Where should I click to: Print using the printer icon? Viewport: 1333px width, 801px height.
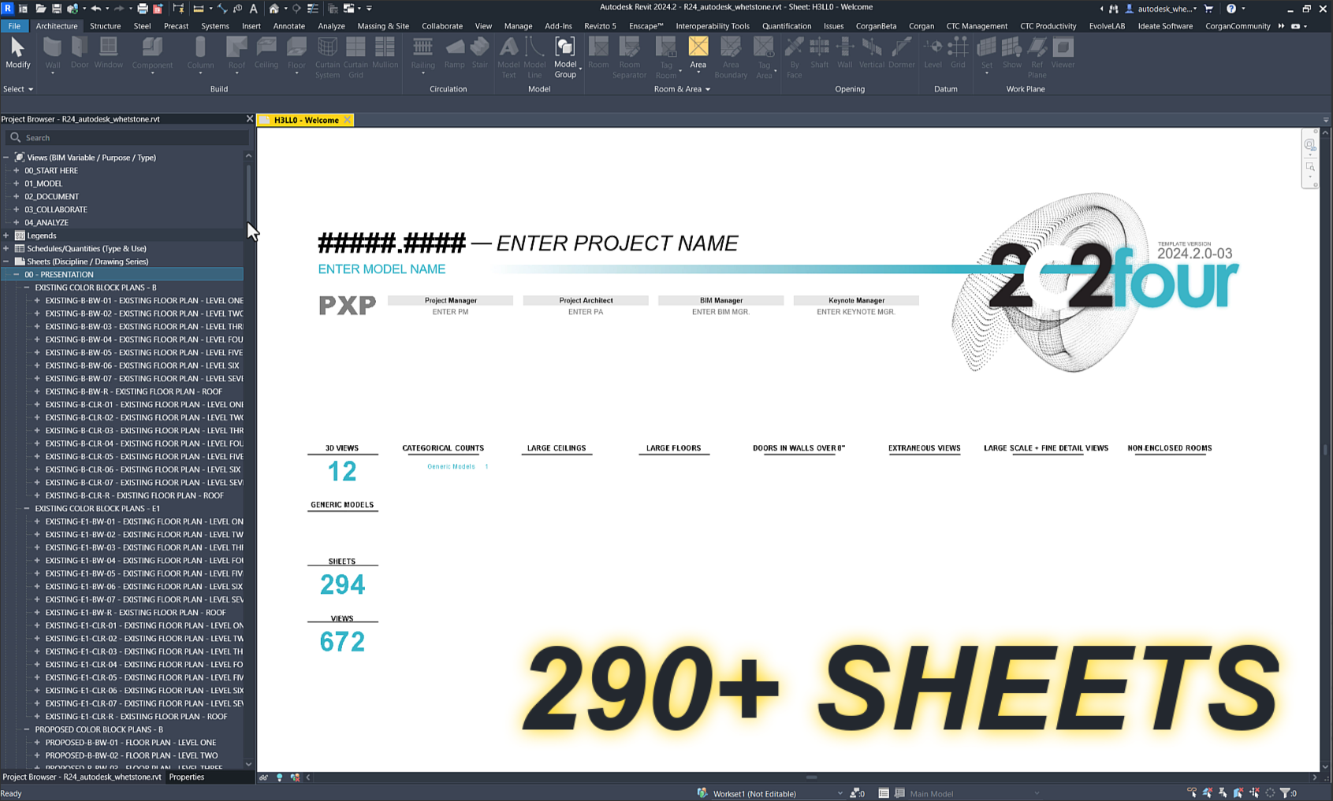143,9
